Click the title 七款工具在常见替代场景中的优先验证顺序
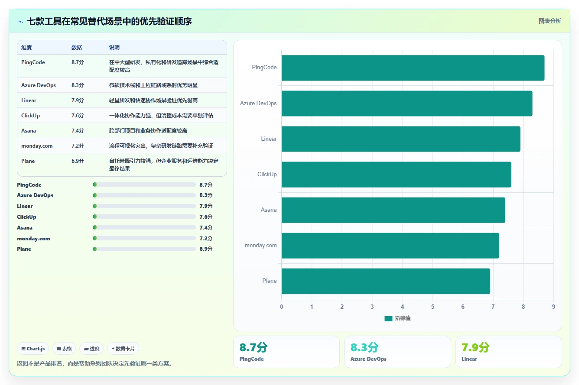579x385 pixels. tap(110, 21)
